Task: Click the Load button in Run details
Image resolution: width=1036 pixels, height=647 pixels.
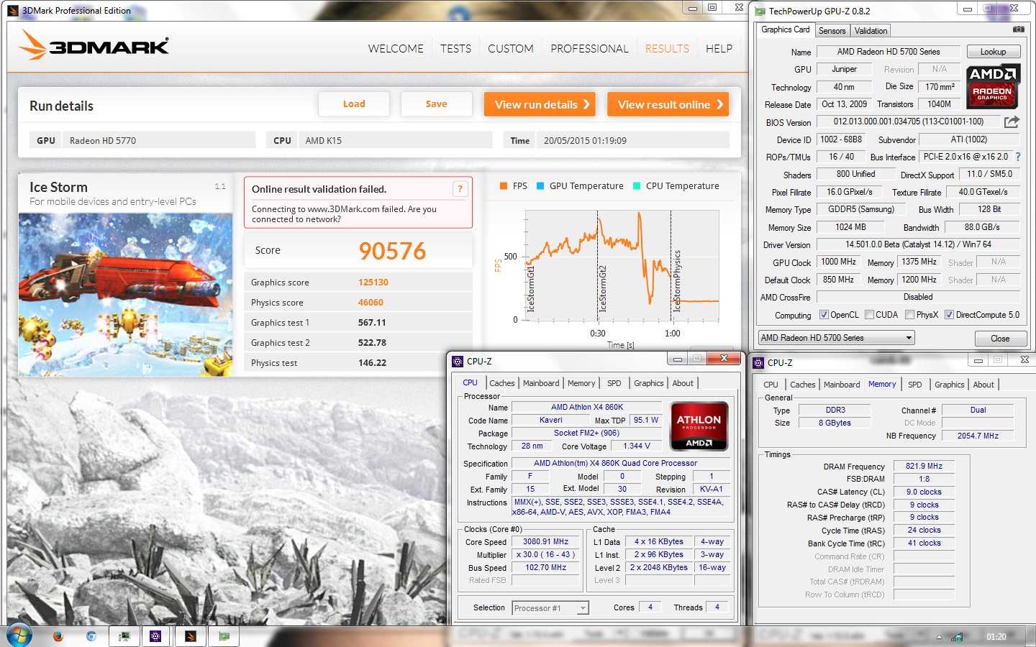Action: pyautogui.click(x=354, y=104)
